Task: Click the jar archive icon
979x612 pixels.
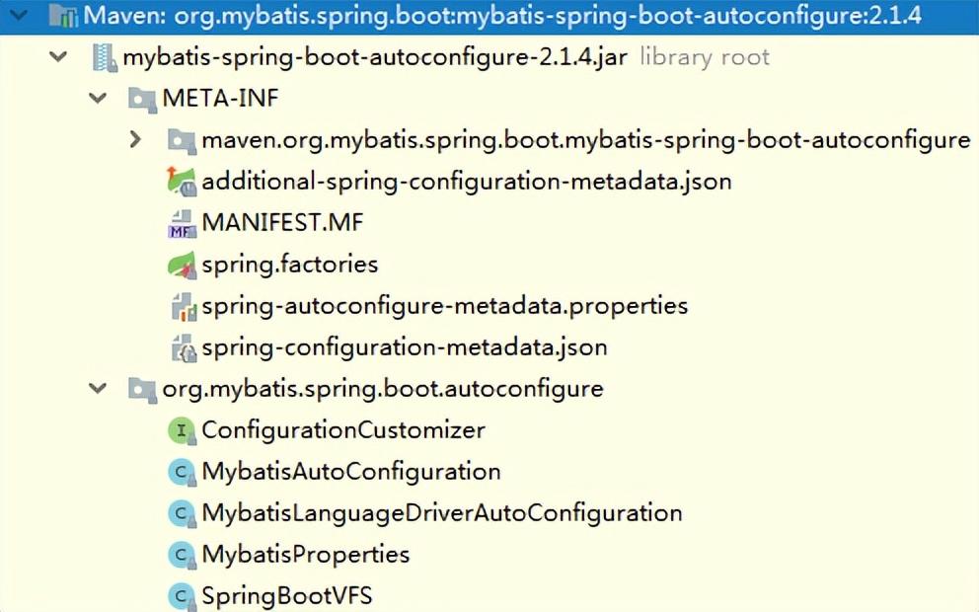Action: click(105, 57)
